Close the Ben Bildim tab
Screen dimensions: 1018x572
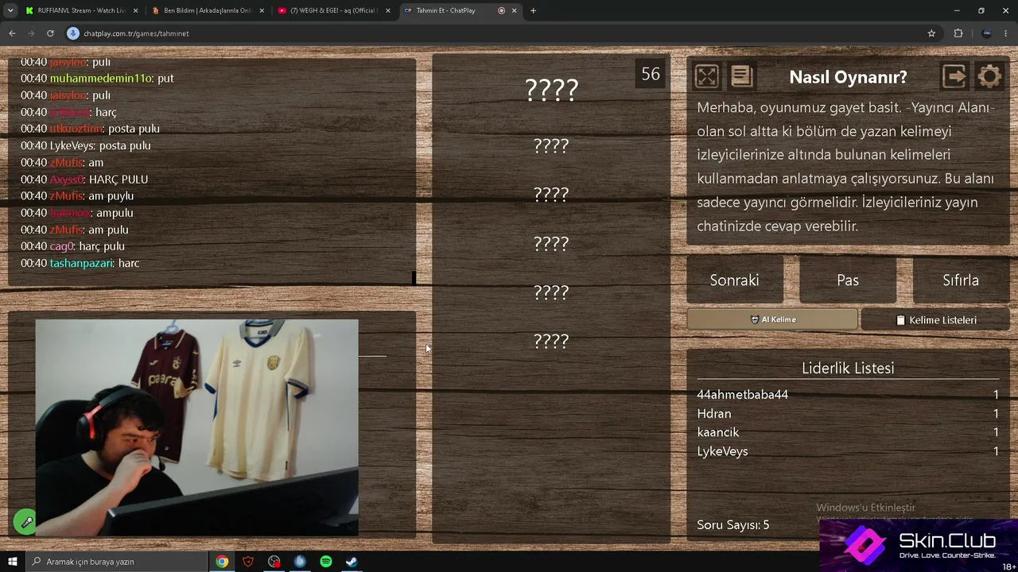pyautogui.click(x=262, y=10)
